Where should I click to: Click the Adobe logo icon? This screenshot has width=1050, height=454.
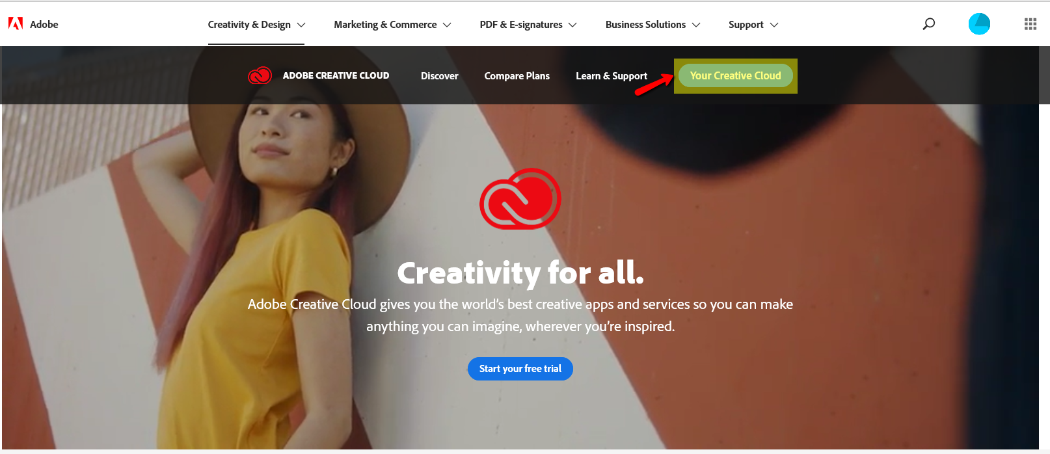pos(16,24)
